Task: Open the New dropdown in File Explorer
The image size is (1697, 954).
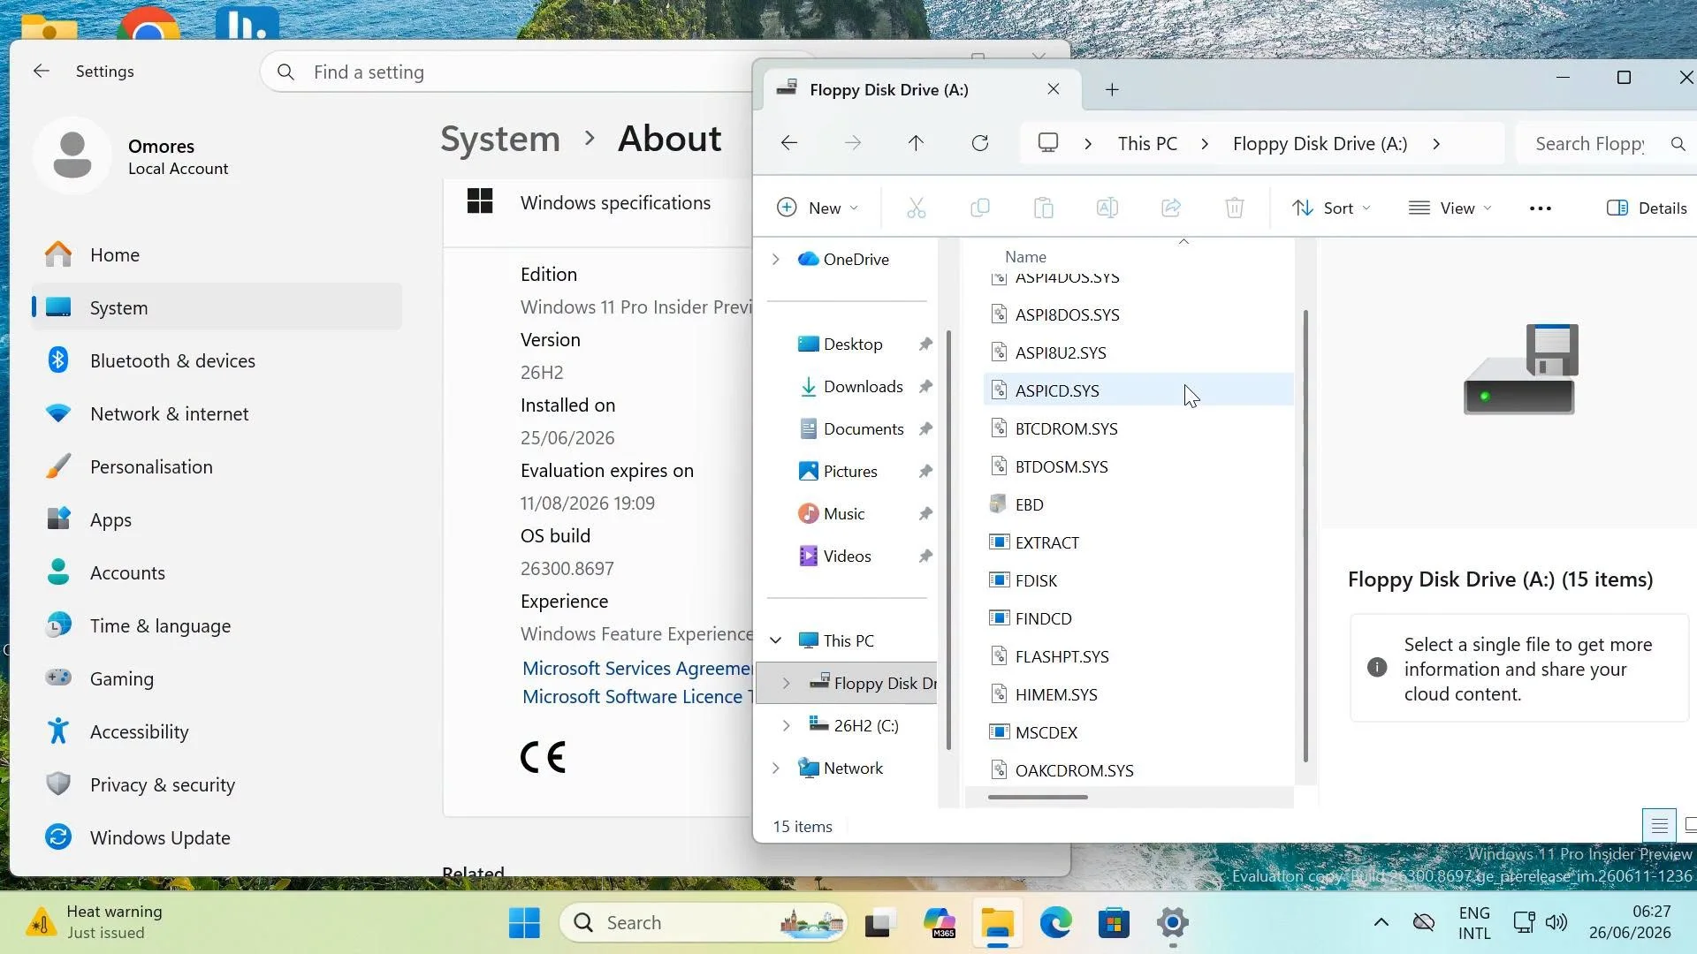Action: click(817, 208)
